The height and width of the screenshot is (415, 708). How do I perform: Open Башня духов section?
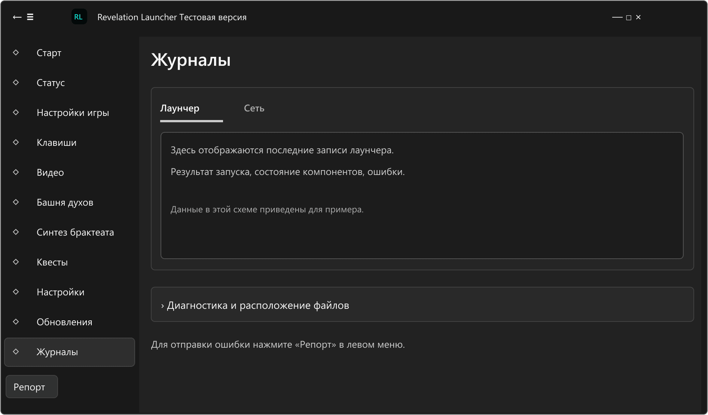pyautogui.click(x=70, y=203)
